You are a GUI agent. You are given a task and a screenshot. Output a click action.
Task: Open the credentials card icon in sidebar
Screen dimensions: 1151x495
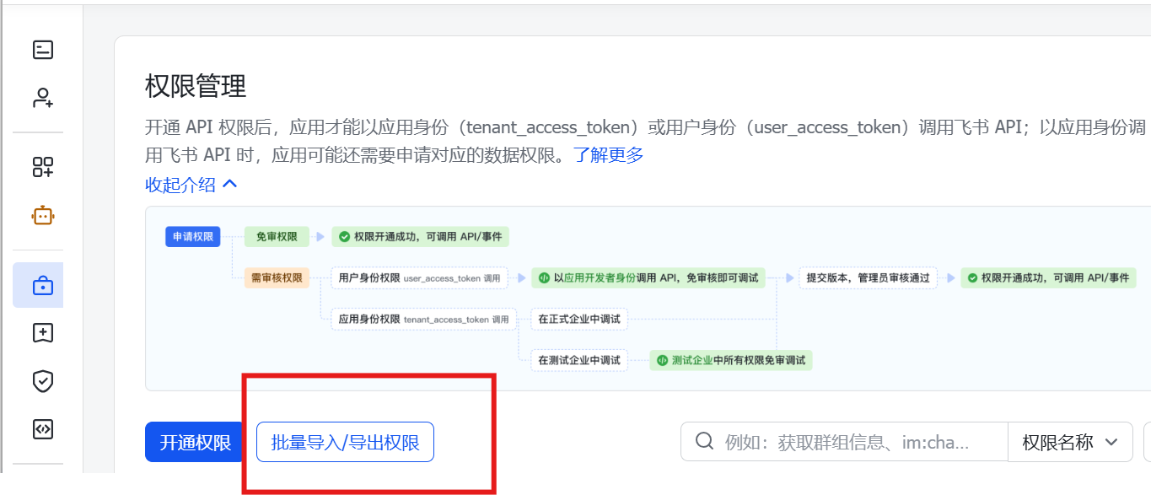coord(43,50)
